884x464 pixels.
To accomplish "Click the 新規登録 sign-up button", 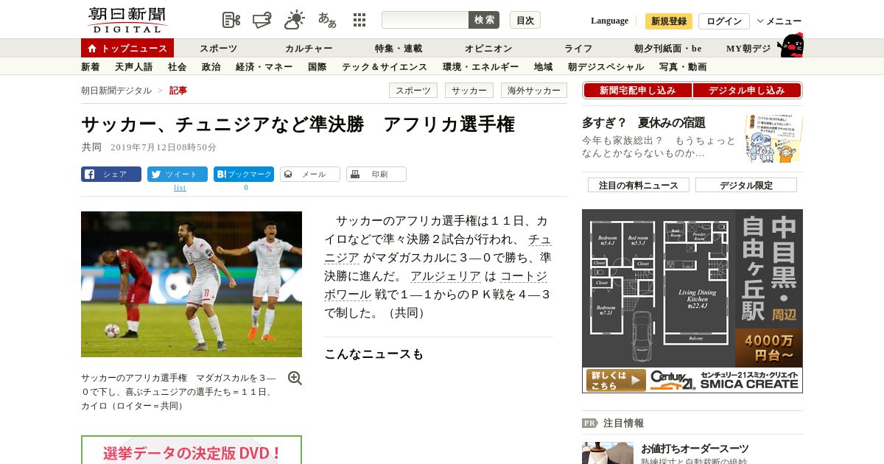I will [669, 21].
